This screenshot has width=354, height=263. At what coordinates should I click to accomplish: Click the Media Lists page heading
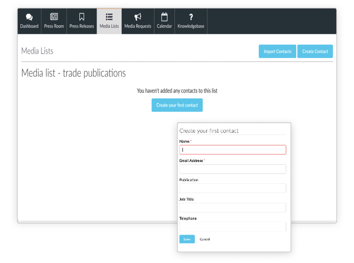pyautogui.click(x=37, y=51)
